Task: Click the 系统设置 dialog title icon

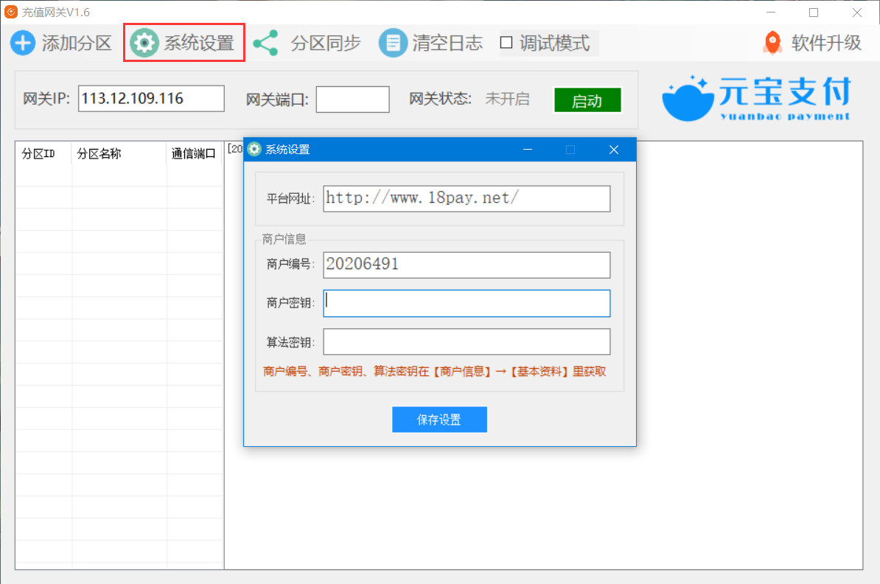Action: click(x=254, y=150)
